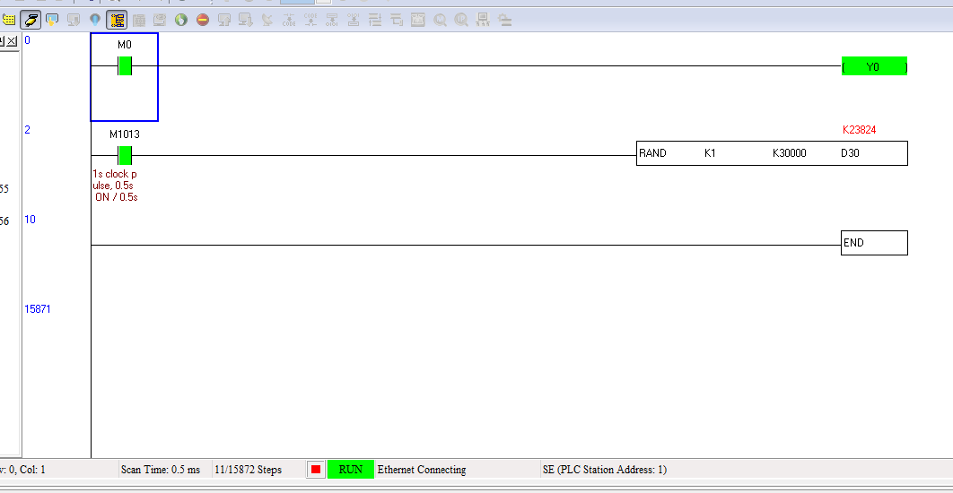Click the green globe toolbar icon

pos(181,20)
